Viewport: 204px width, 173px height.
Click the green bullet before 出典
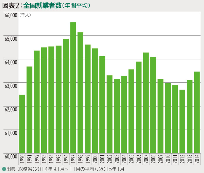pos(4,169)
